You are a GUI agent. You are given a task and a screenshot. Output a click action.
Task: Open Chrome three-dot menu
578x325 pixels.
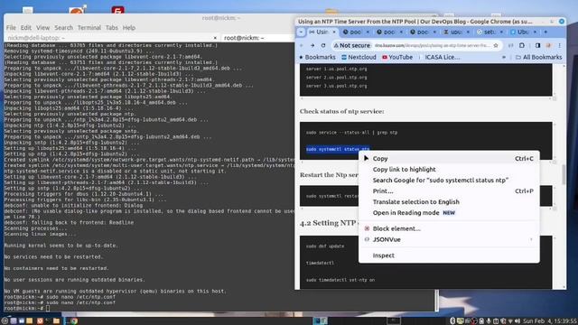pyautogui.click(x=560, y=45)
